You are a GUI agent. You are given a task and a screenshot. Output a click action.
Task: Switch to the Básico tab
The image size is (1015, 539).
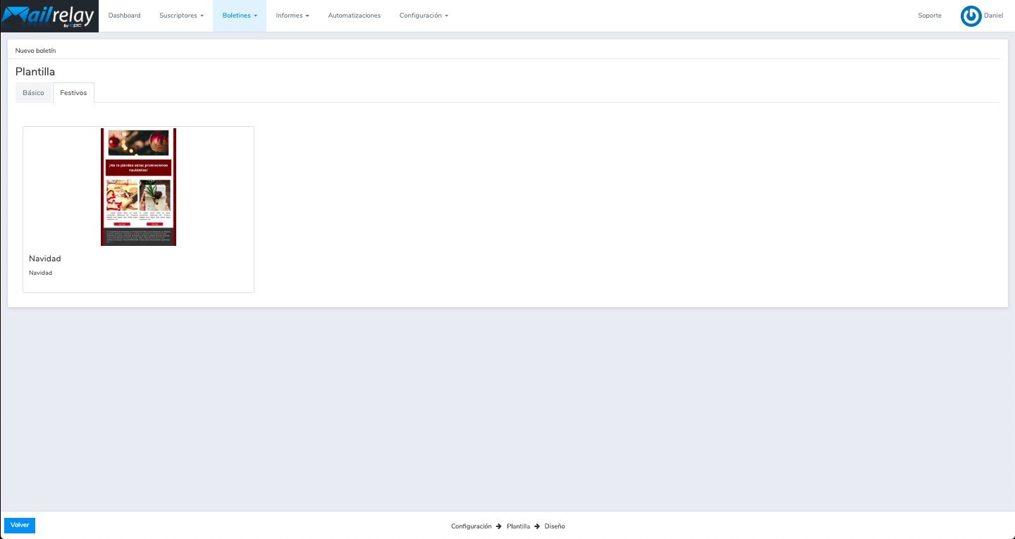click(33, 93)
